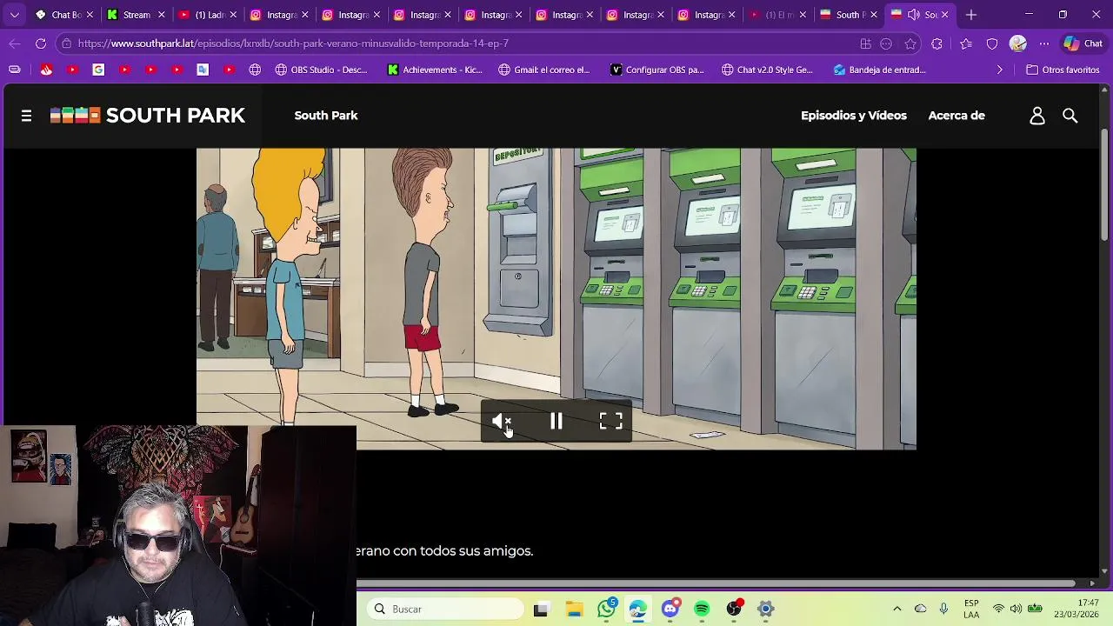Switch to the (1) Ladr YouTube tab
The image size is (1113, 626).
pos(207,15)
